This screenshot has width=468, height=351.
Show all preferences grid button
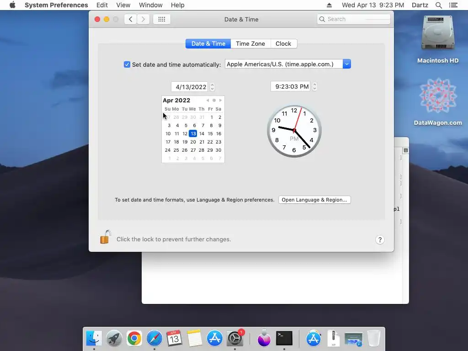(162, 19)
